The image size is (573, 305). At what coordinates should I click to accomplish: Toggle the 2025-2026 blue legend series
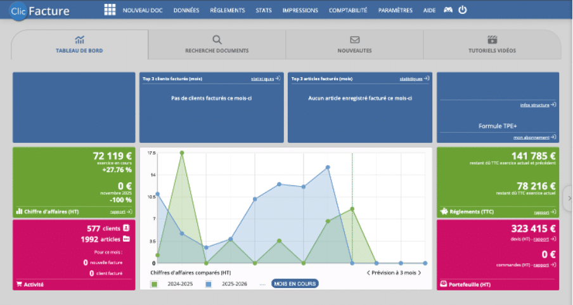[x=209, y=284]
